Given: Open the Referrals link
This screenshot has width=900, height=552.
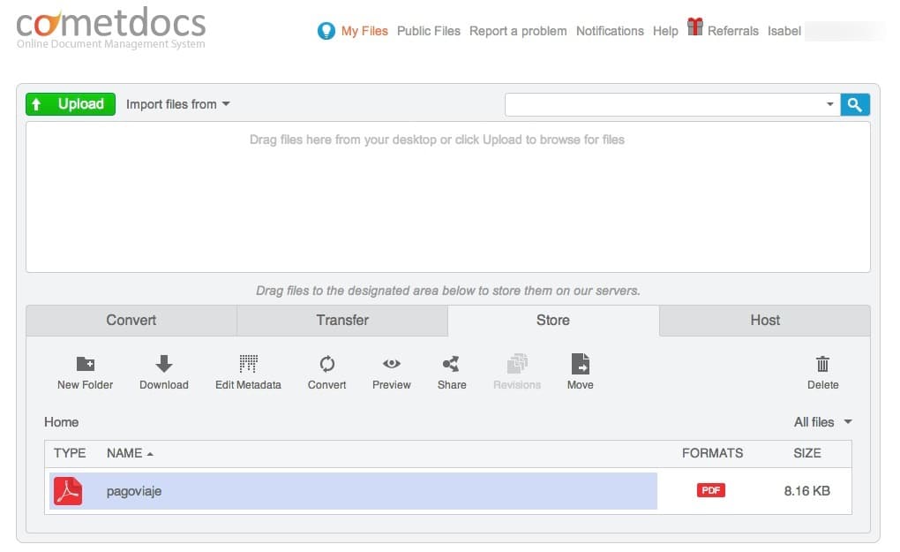Looking at the screenshot, I should point(732,31).
